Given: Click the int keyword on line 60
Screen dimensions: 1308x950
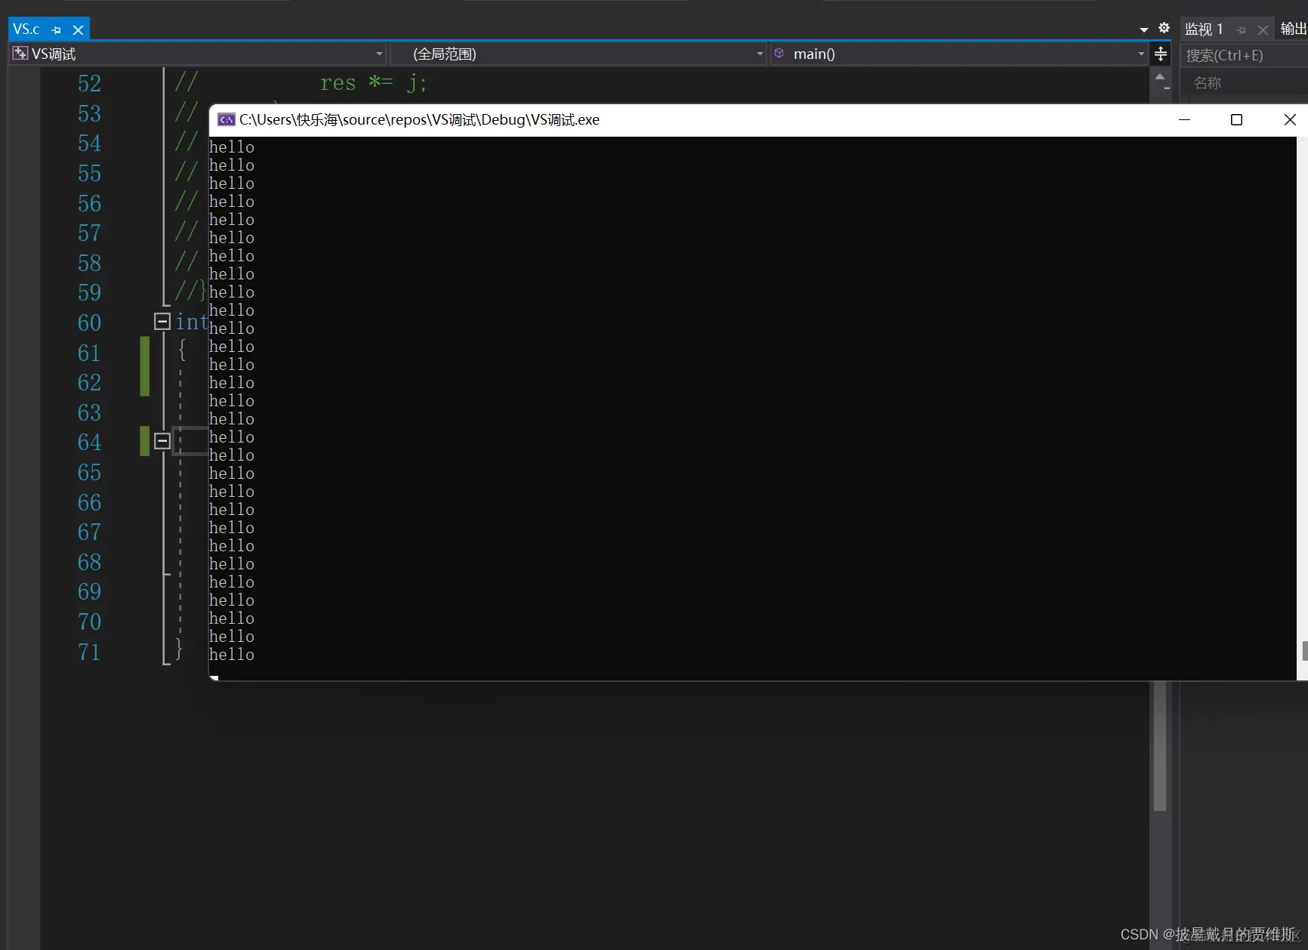Looking at the screenshot, I should point(192,322).
